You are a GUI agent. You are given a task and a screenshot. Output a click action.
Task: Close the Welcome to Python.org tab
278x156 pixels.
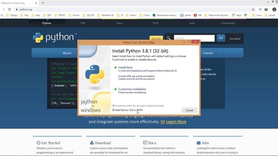[36, 3]
